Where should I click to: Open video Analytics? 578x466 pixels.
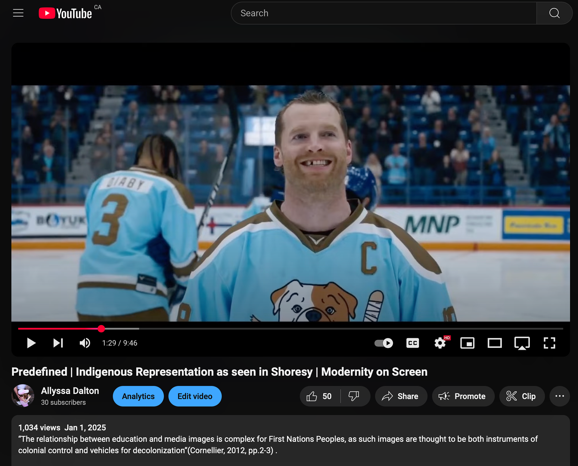[138, 396]
